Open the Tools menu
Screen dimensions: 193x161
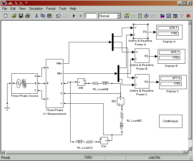tap(63, 9)
